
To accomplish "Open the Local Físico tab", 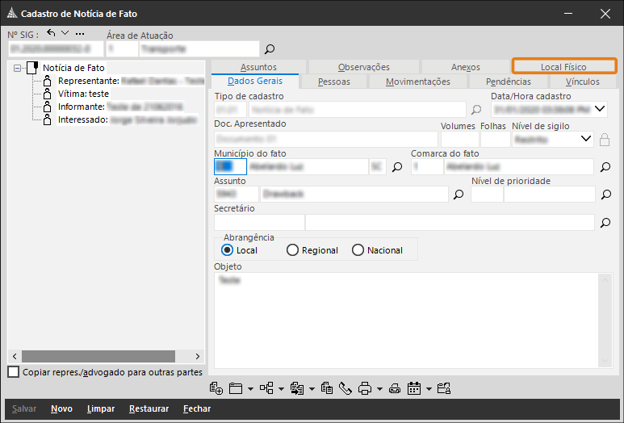I will [x=564, y=66].
